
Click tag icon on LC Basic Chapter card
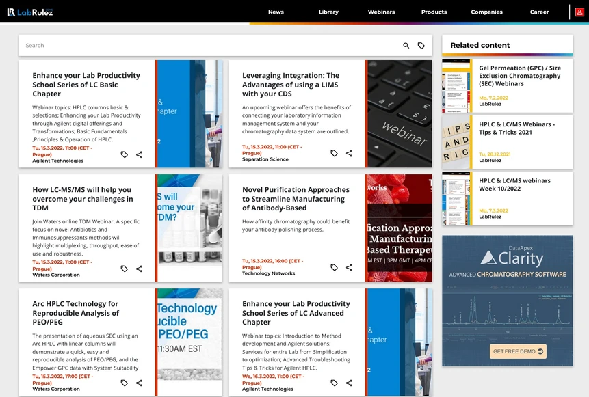pos(125,154)
